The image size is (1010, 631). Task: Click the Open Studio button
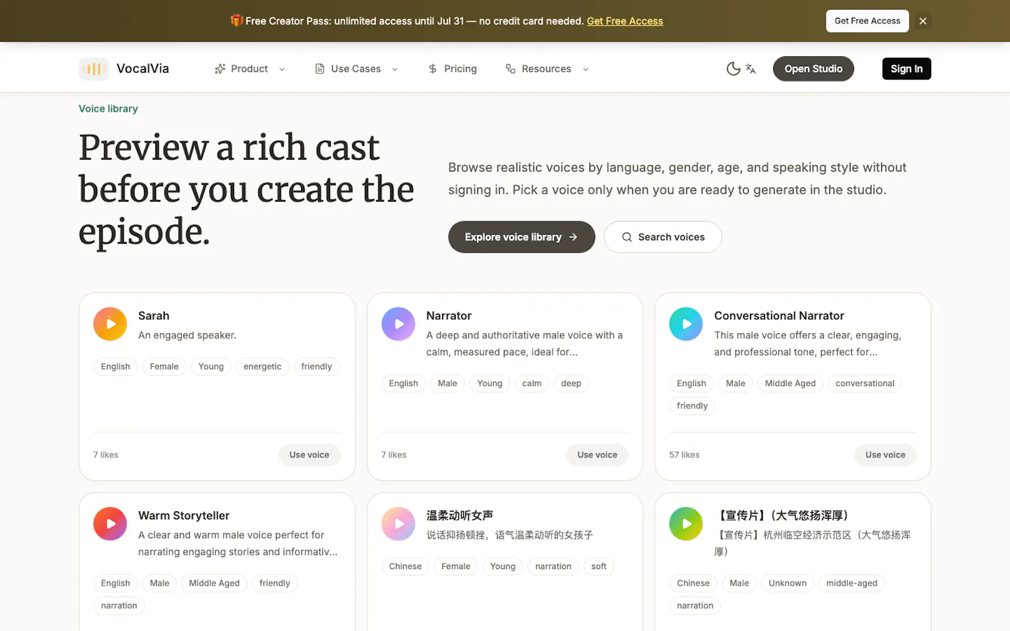tap(813, 69)
